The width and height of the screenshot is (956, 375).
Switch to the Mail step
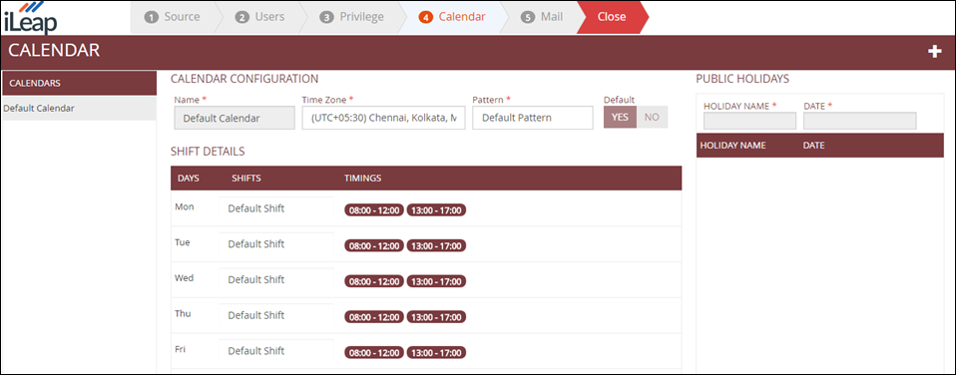pyautogui.click(x=542, y=17)
